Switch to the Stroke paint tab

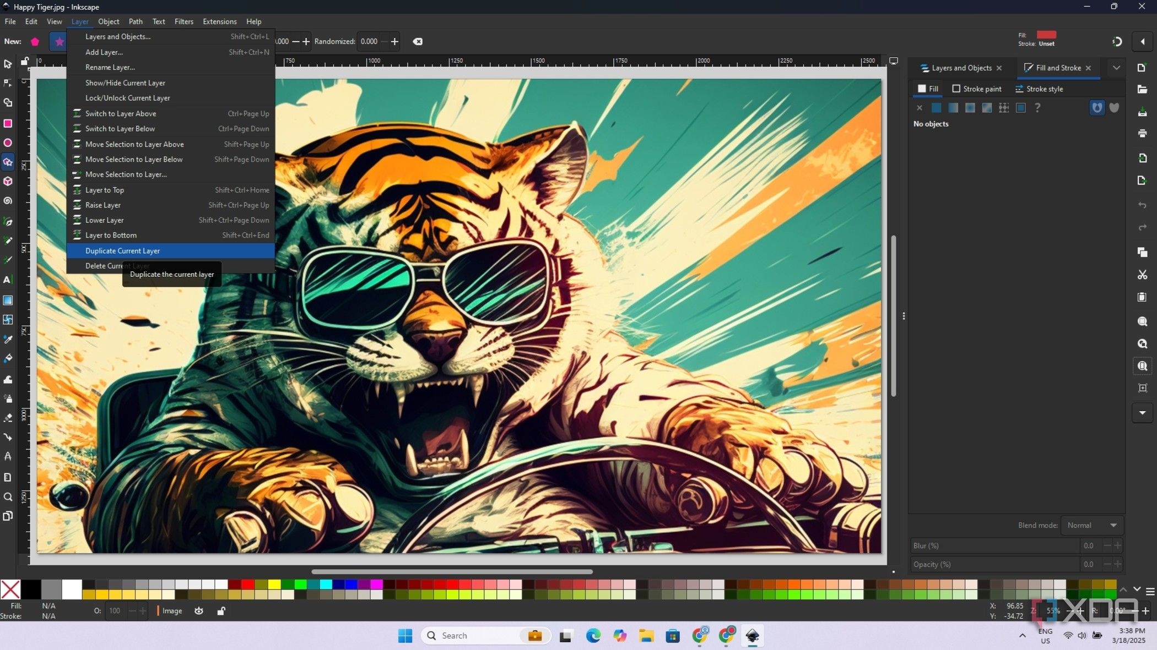(x=977, y=89)
